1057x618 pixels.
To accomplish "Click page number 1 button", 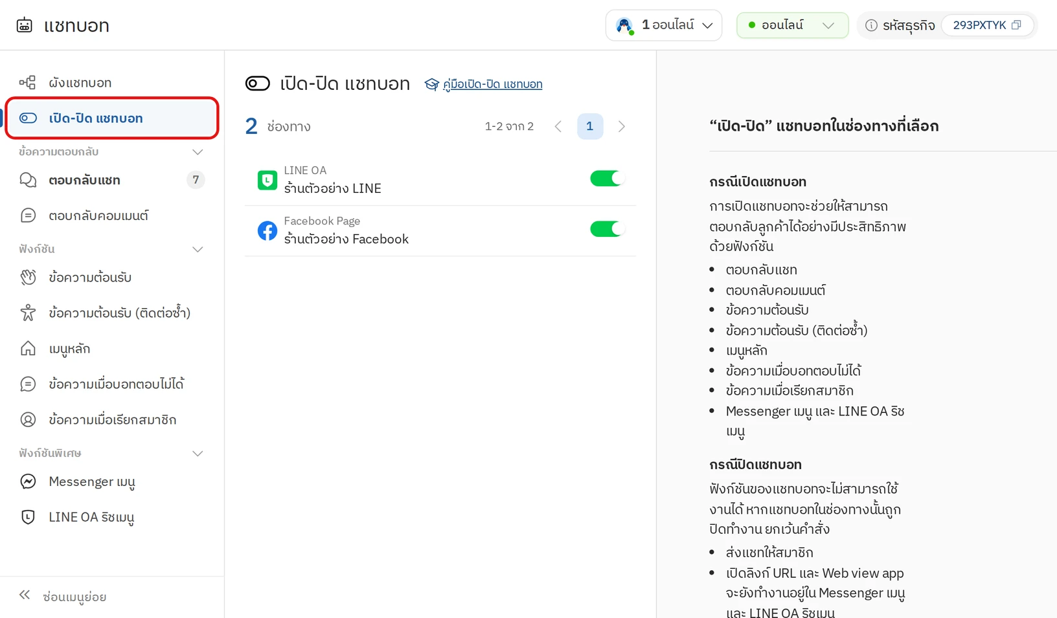I will click(x=589, y=126).
